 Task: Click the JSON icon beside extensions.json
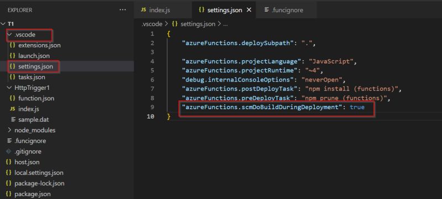[12, 45]
